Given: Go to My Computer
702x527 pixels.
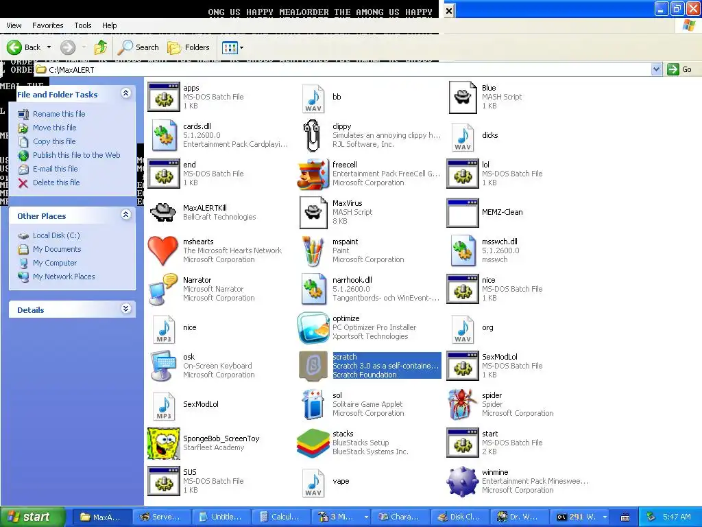Looking at the screenshot, I should tap(55, 263).
